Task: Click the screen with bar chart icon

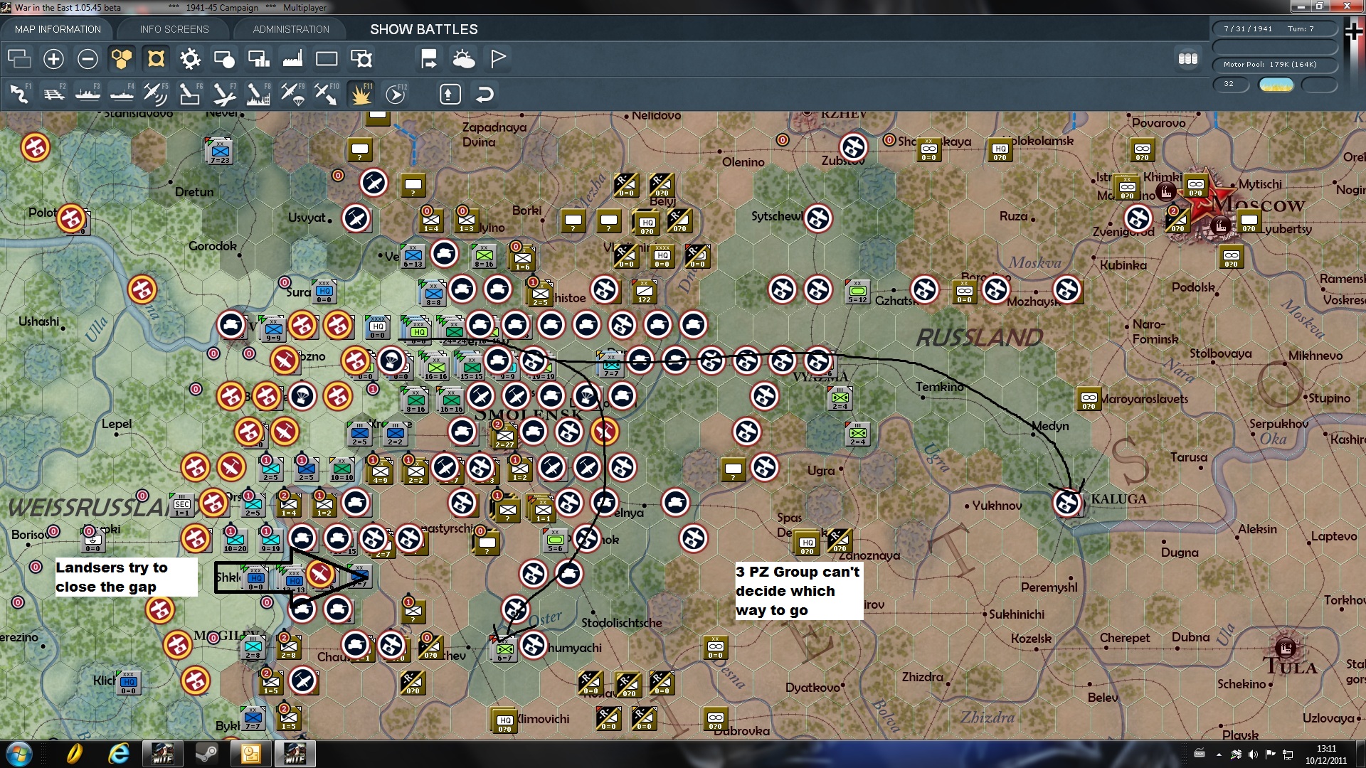Action: [x=258, y=58]
